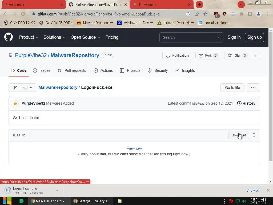The height and width of the screenshot is (205, 273).
Task: Star the repository
Action: 238,56
